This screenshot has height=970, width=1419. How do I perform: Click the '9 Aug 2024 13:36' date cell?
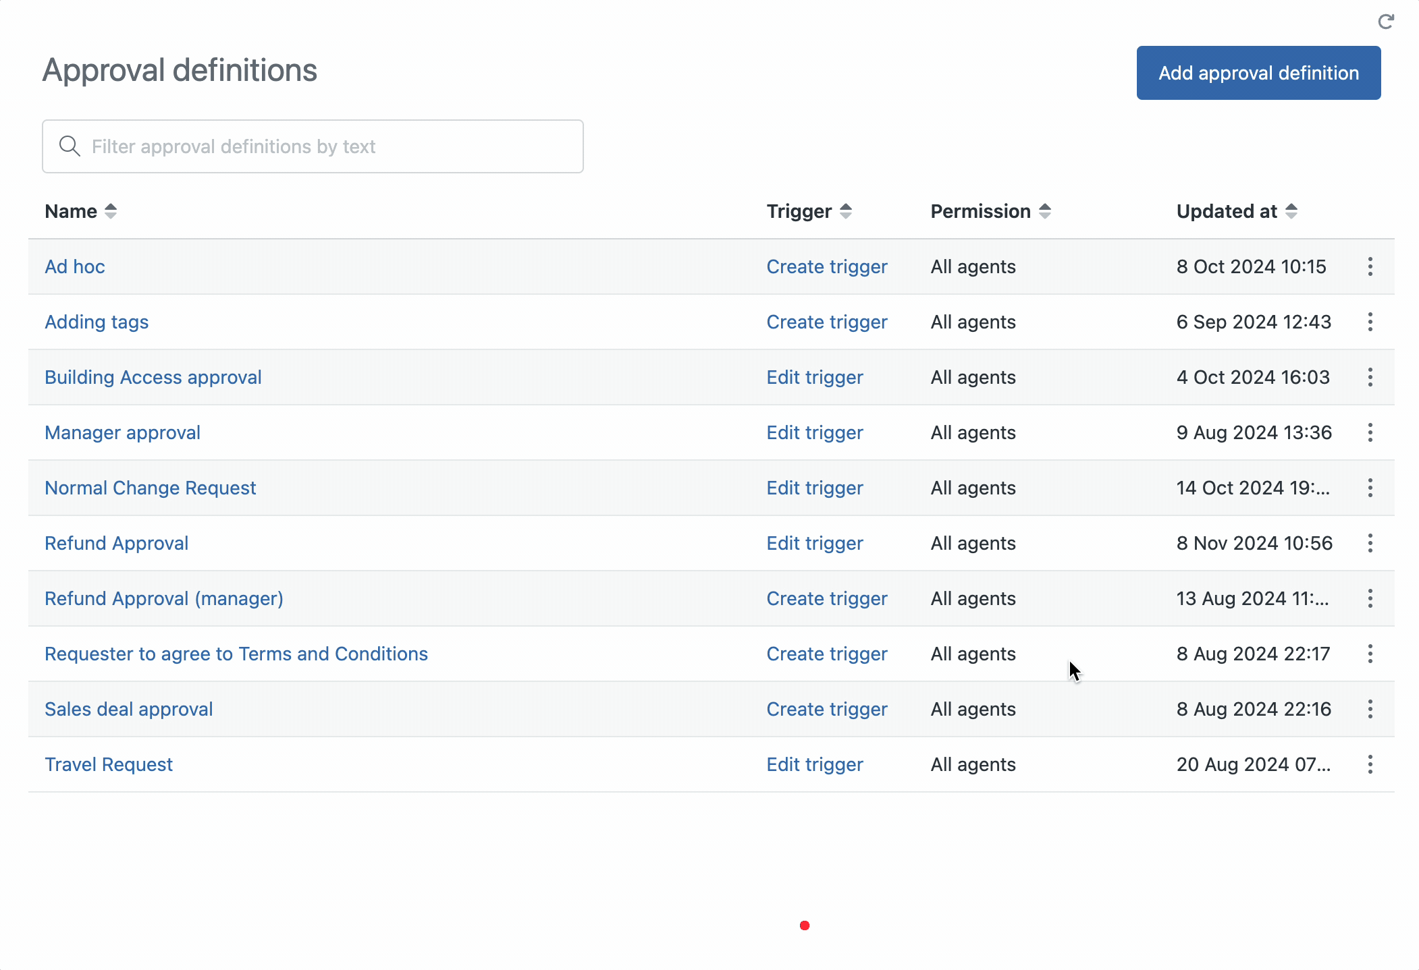point(1254,432)
